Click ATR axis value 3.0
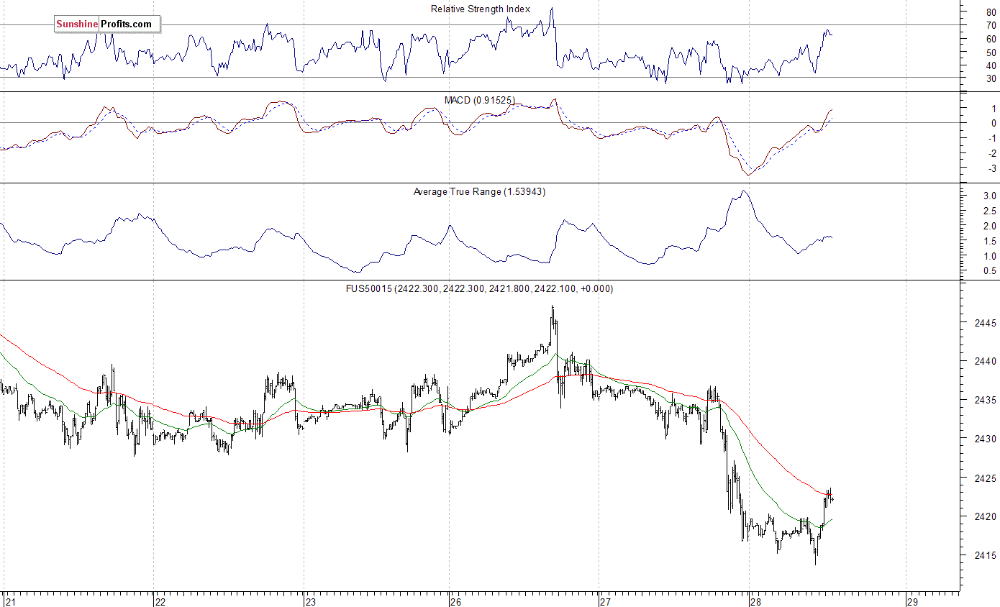The image size is (1000, 607). click(989, 196)
